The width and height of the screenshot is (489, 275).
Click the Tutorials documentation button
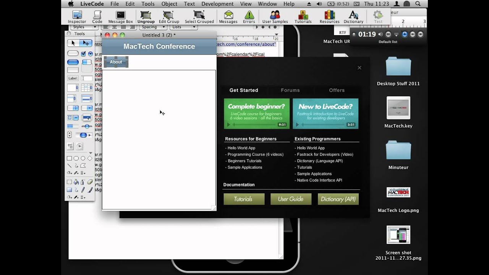coord(244,199)
